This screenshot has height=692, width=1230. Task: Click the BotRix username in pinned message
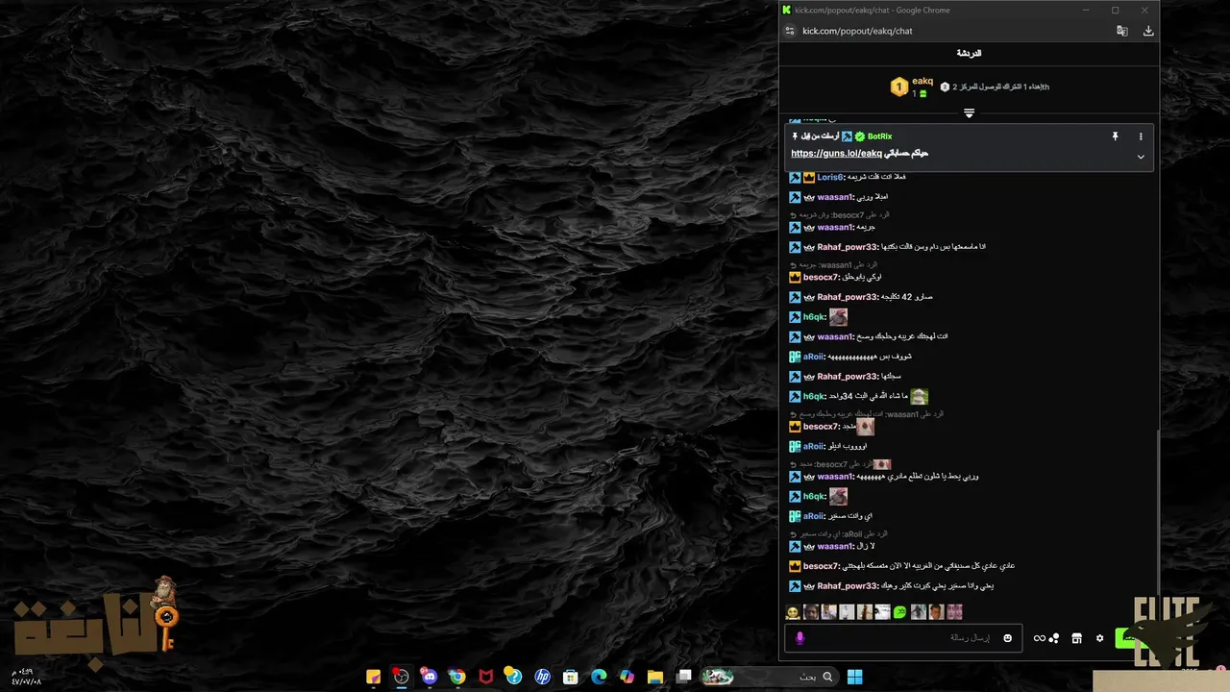pyautogui.click(x=879, y=136)
